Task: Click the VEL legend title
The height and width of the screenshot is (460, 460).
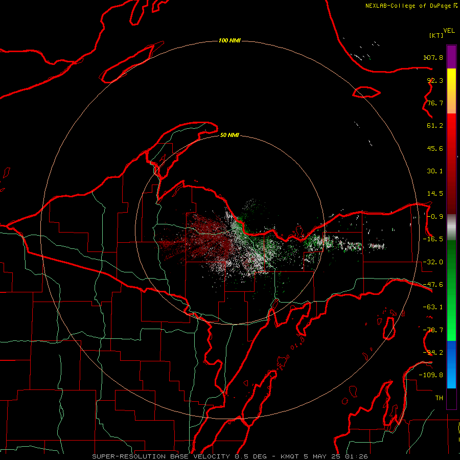Action: [449, 31]
